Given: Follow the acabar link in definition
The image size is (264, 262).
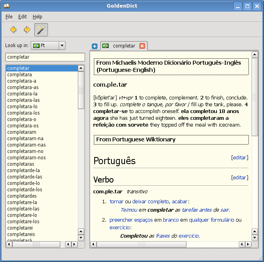Looking at the screenshot, I should pos(180,202).
